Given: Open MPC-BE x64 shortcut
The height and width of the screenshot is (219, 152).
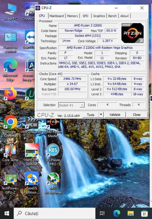Looking at the screenshot, I should tap(32, 126).
